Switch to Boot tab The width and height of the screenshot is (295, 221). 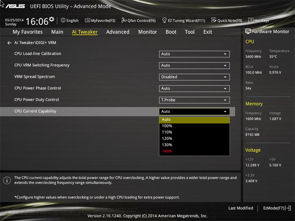click(x=171, y=32)
